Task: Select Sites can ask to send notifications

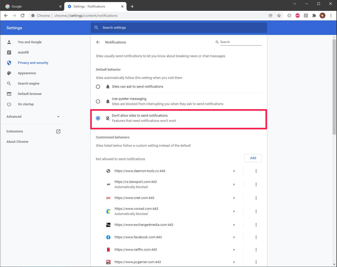Action: point(98,87)
